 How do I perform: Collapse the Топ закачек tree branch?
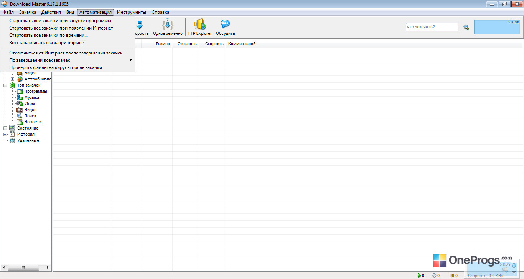click(5, 85)
